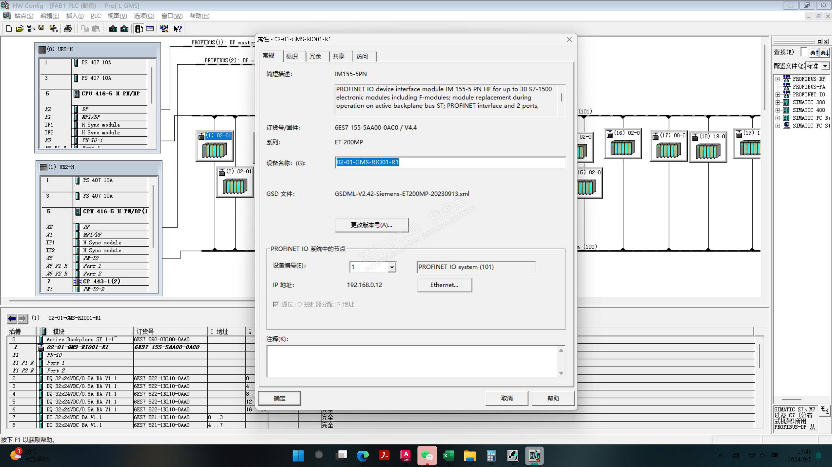
Task: Click the print toolbar icon
Action: [68, 29]
